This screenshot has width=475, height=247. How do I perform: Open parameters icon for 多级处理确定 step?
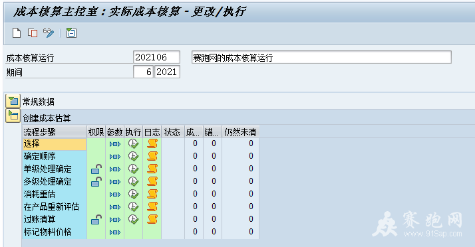pos(115,182)
